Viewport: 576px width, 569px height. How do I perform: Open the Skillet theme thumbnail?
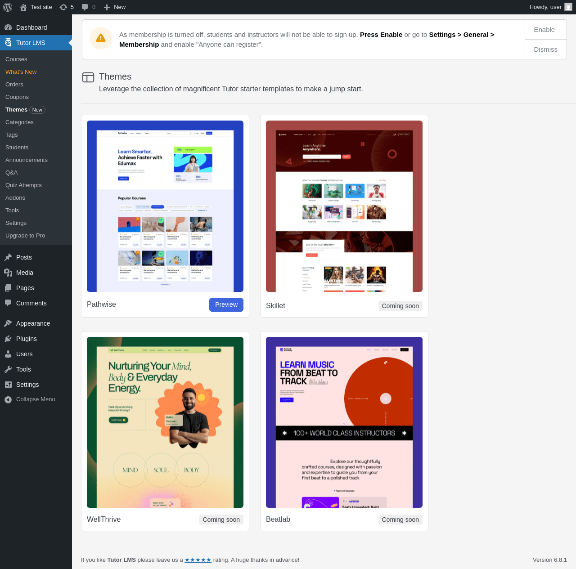[x=344, y=206]
